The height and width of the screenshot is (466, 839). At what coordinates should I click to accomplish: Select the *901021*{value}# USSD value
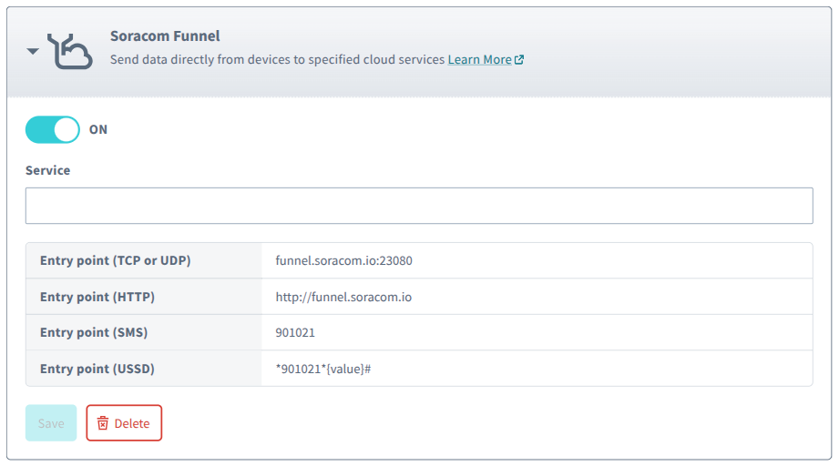point(323,369)
